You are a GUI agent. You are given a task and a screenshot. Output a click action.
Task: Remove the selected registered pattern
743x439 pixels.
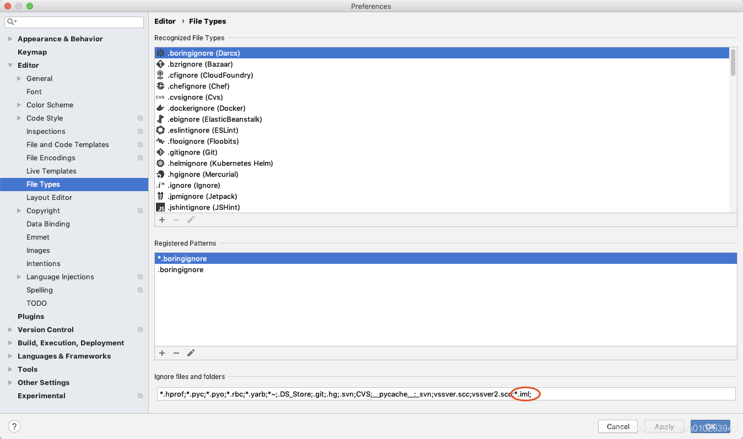(x=176, y=353)
